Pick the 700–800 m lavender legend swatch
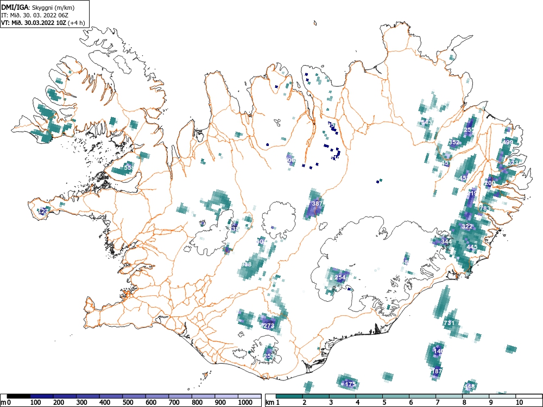543x407 pixels. point(180,396)
